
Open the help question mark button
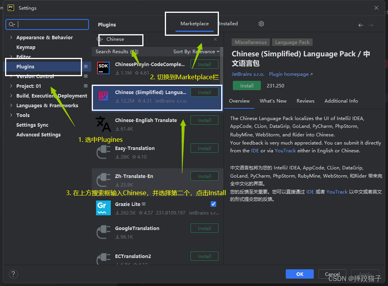coord(13,274)
